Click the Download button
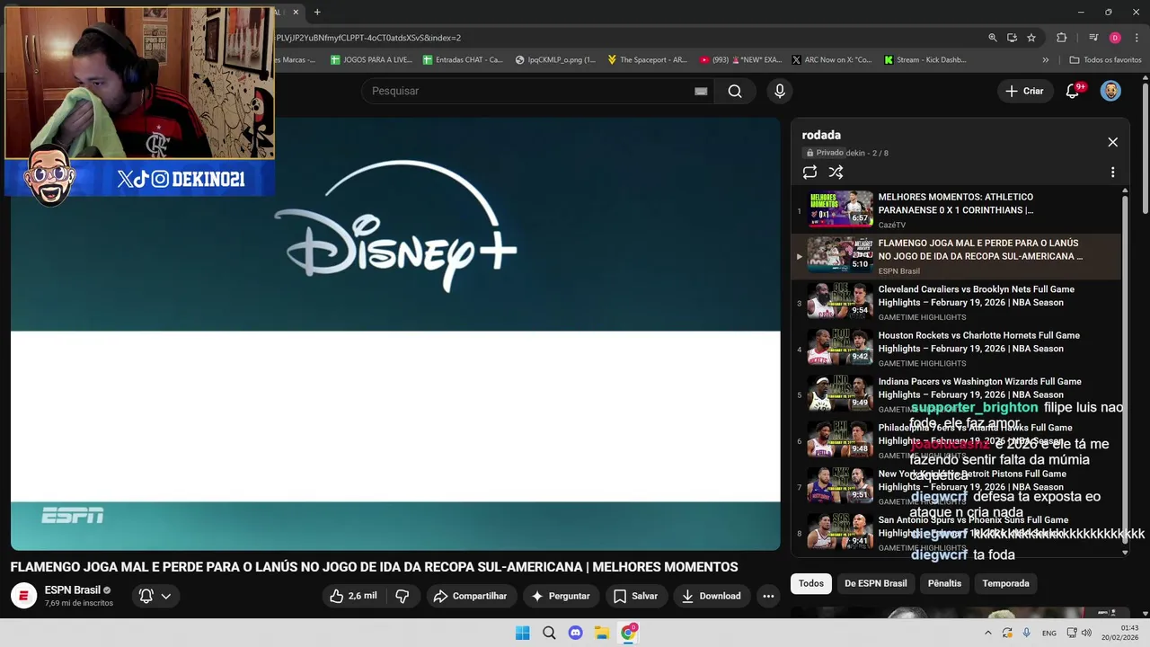 711,596
